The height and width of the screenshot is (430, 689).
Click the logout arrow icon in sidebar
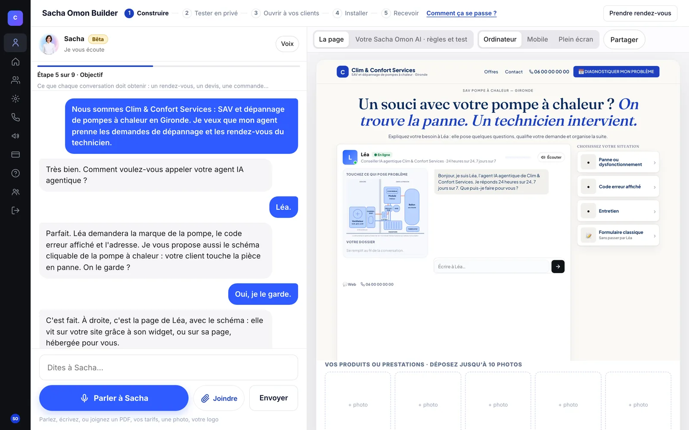pyautogui.click(x=16, y=210)
